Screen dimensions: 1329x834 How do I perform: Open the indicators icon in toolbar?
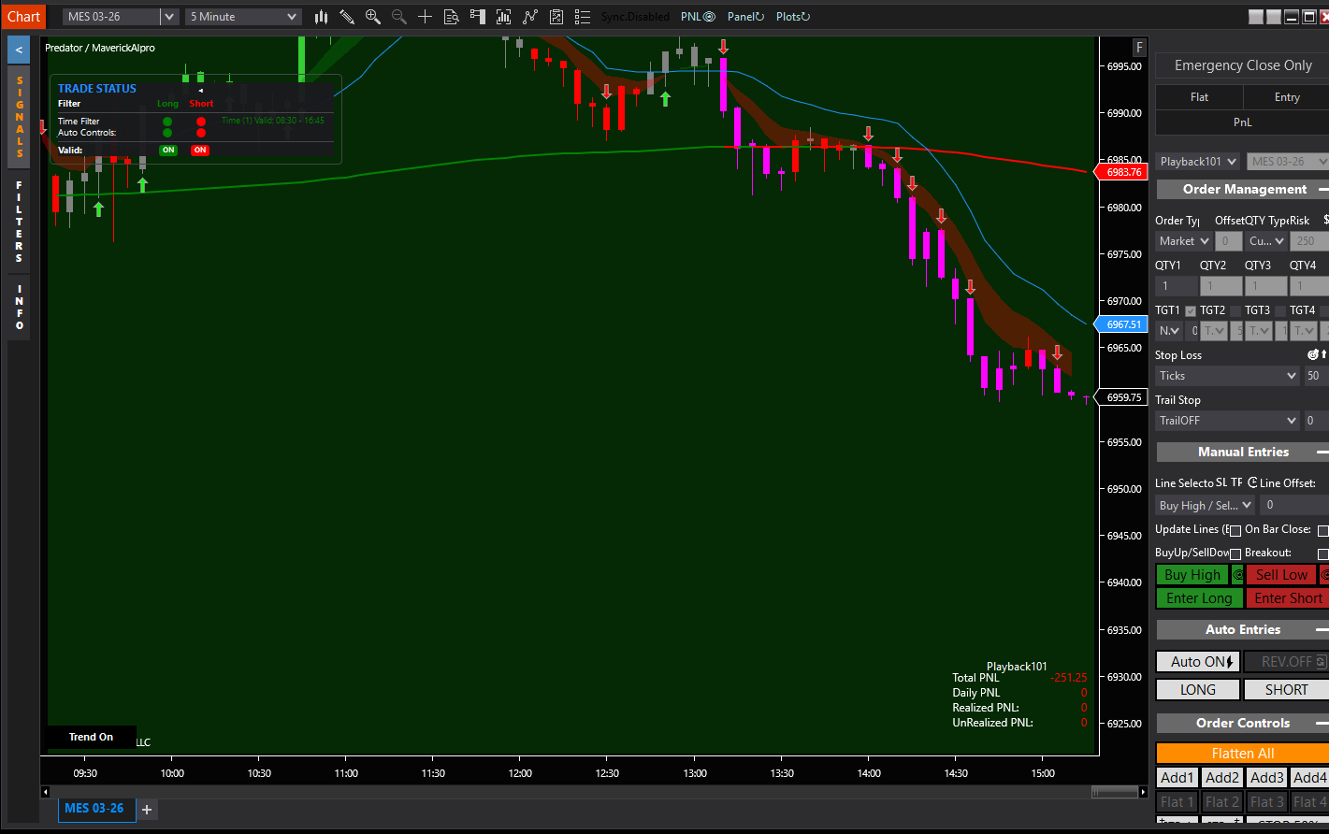(530, 17)
